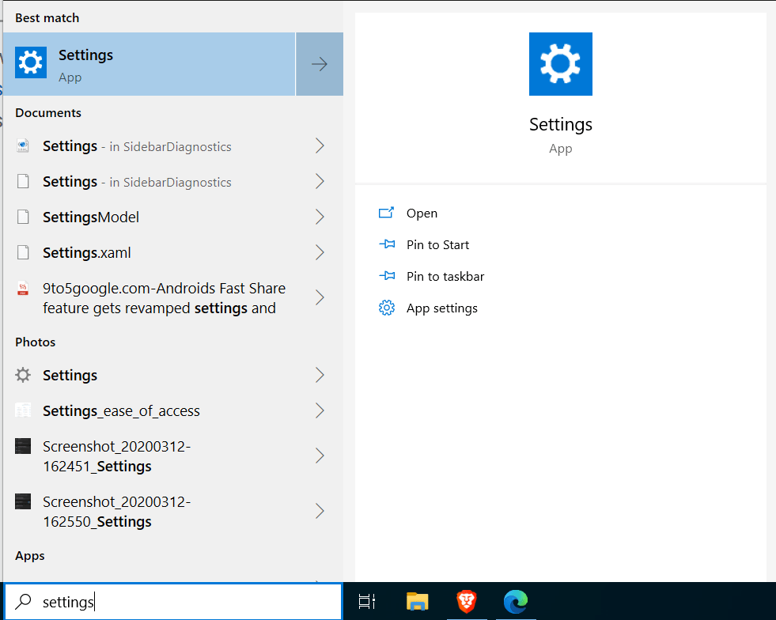Click the App settings gear icon
This screenshot has height=620, width=776.
click(387, 308)
